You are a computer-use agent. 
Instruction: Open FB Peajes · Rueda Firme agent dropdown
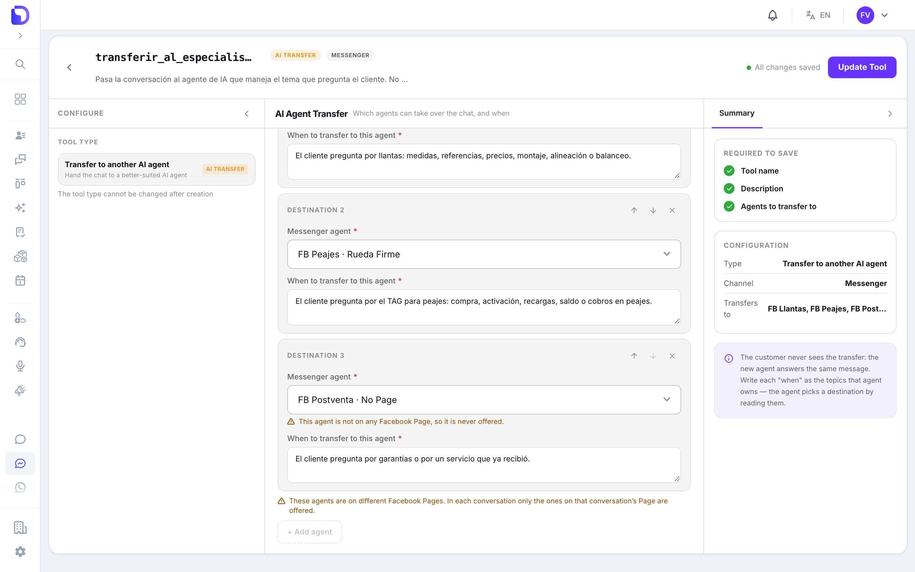pos(484,254)
